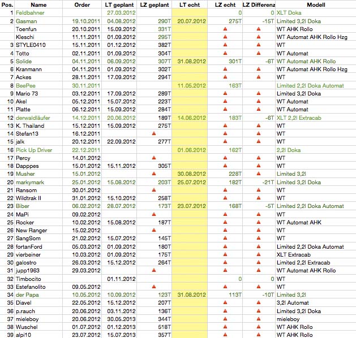356x338 pixels.
Task: Select the LZ echt column header
Action: 225,5
